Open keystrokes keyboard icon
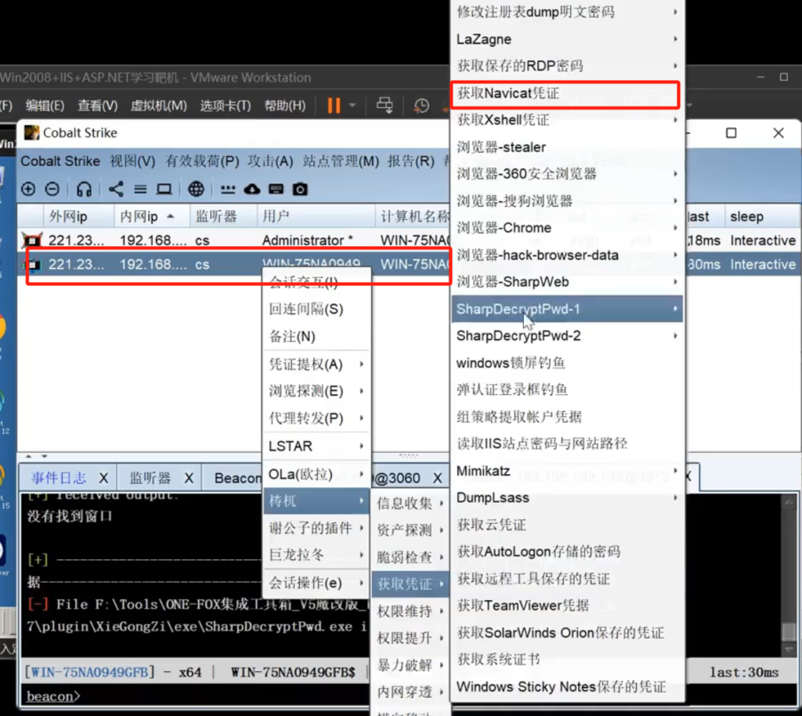Viewport: 802px width, 716px height. click(276, 190)
